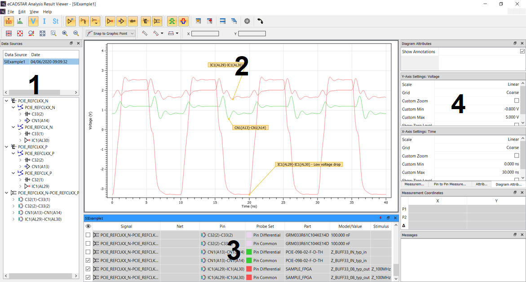
Task: Sort by the Probe Set column header
Action: pyautogui.click(x=265, y=226)
